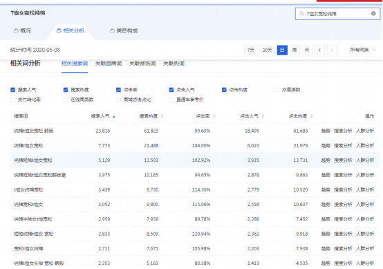This screenshot has width=383, height=269.
Task: Sort by 搜索热度 column arrow
Action: click(x=162, y=116)
